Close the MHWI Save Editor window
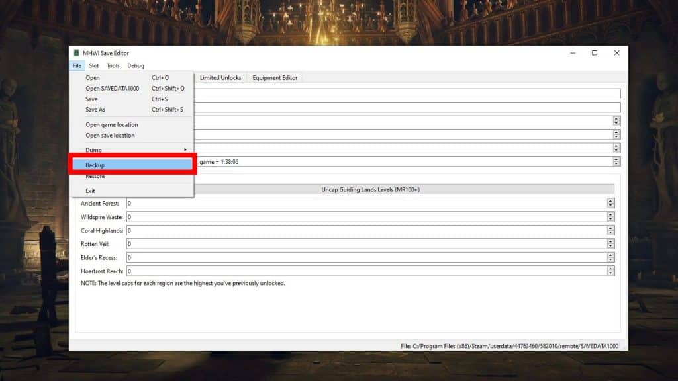This screenshot has height=381, width=678. tap(616, 53)
